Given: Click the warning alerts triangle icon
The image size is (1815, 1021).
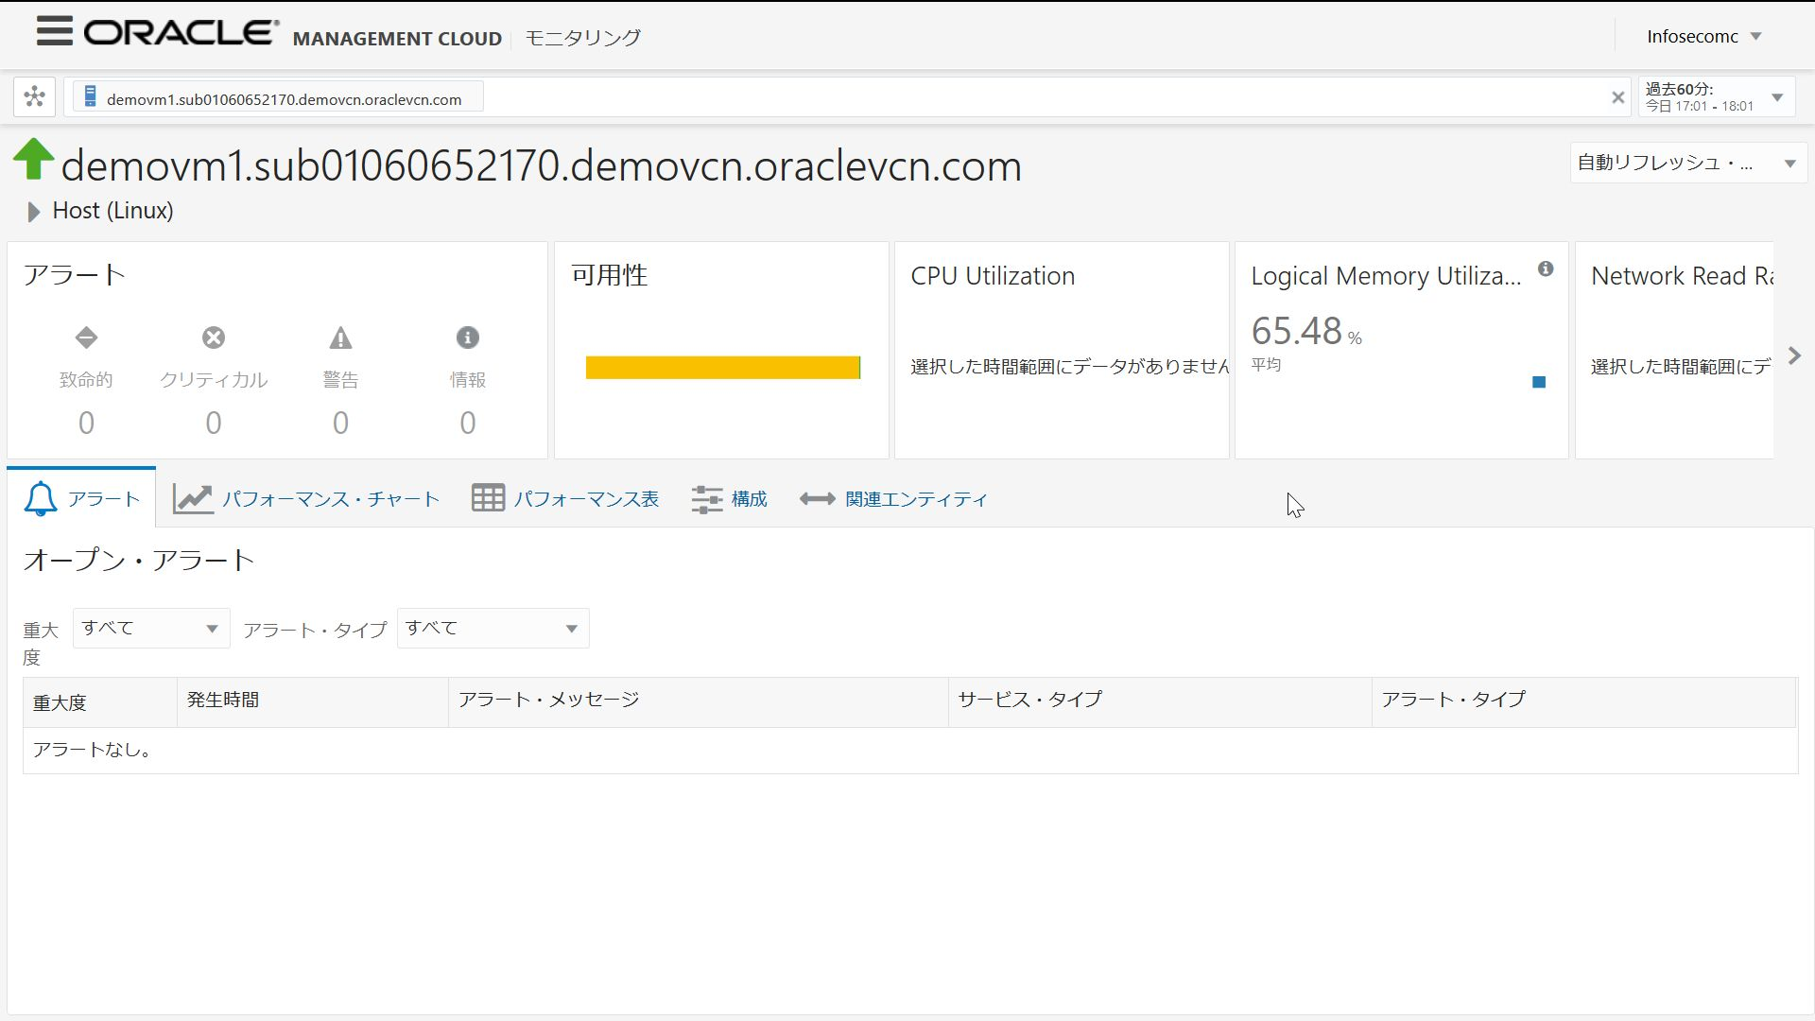Looking at the screenshot, I should tap(340, 337).
